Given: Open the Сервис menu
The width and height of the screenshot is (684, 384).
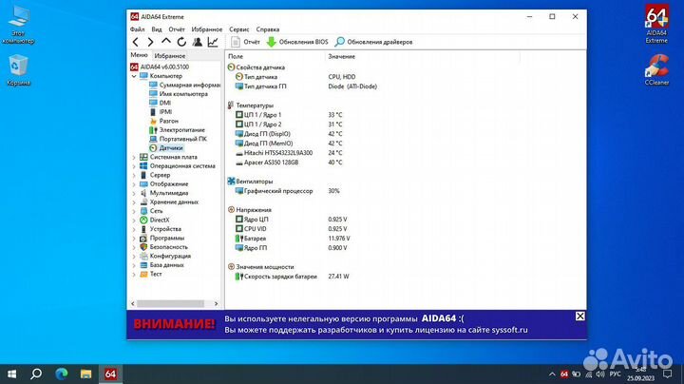Looking at the screenshot, I should point(239,29).
